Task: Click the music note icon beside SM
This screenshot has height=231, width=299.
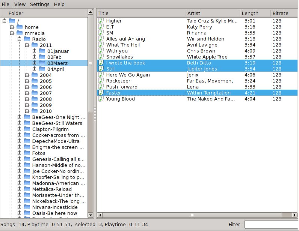Action: tap(101, 33)
